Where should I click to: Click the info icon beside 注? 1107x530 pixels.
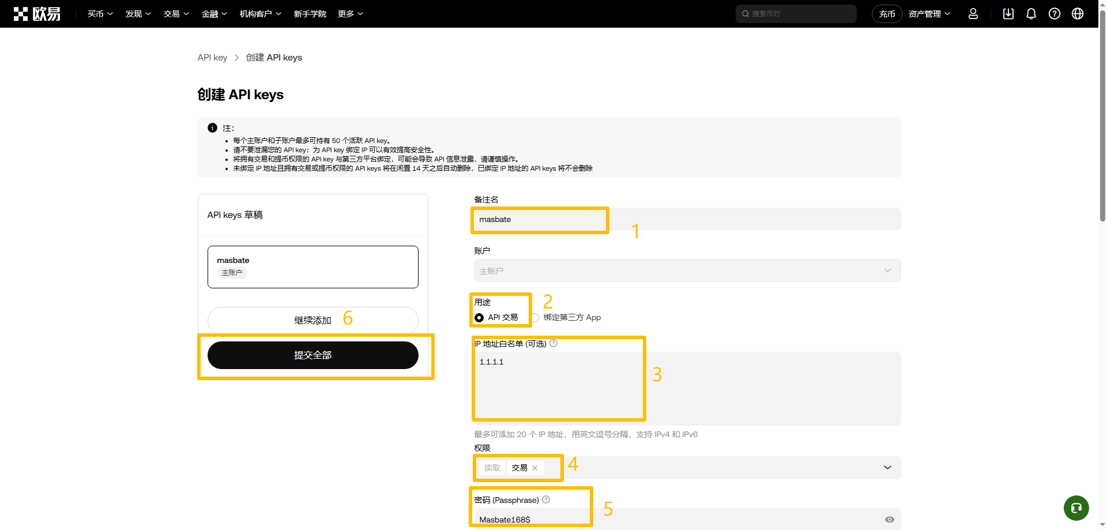tap(212, 128)
